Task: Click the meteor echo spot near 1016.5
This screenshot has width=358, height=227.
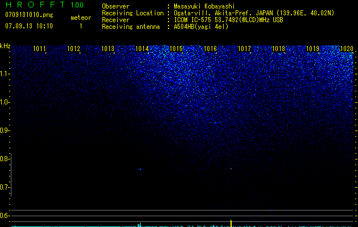Action: click(231, 169)
